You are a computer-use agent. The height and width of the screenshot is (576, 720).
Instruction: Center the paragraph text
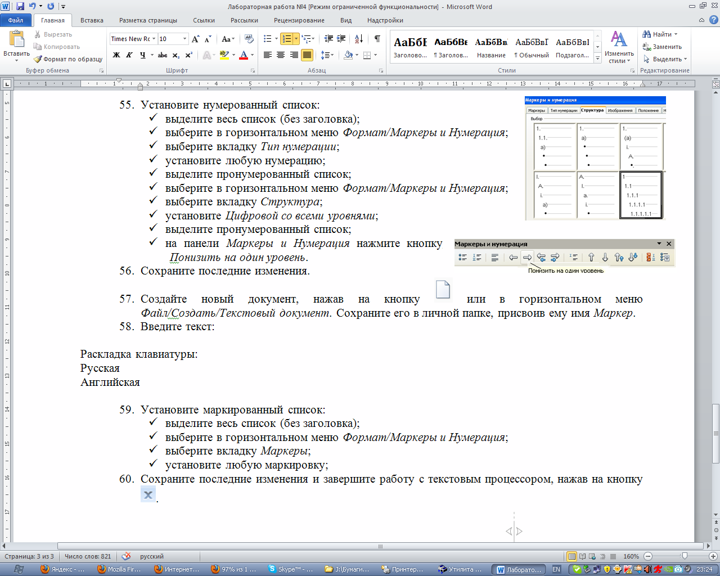coord(281,55)
